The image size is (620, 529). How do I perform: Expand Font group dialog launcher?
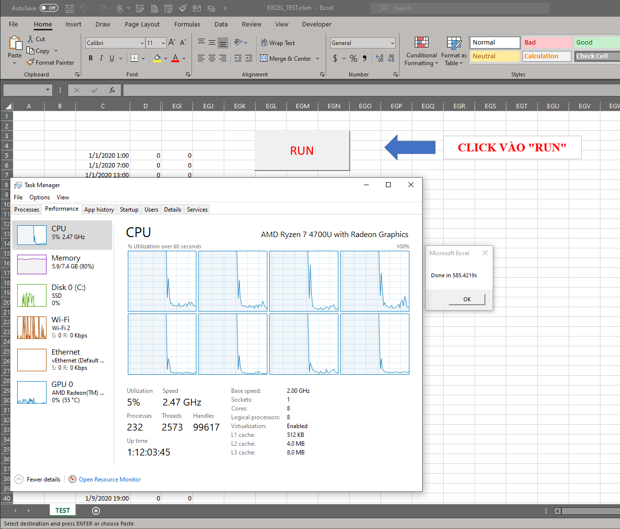tap(188, 74)
